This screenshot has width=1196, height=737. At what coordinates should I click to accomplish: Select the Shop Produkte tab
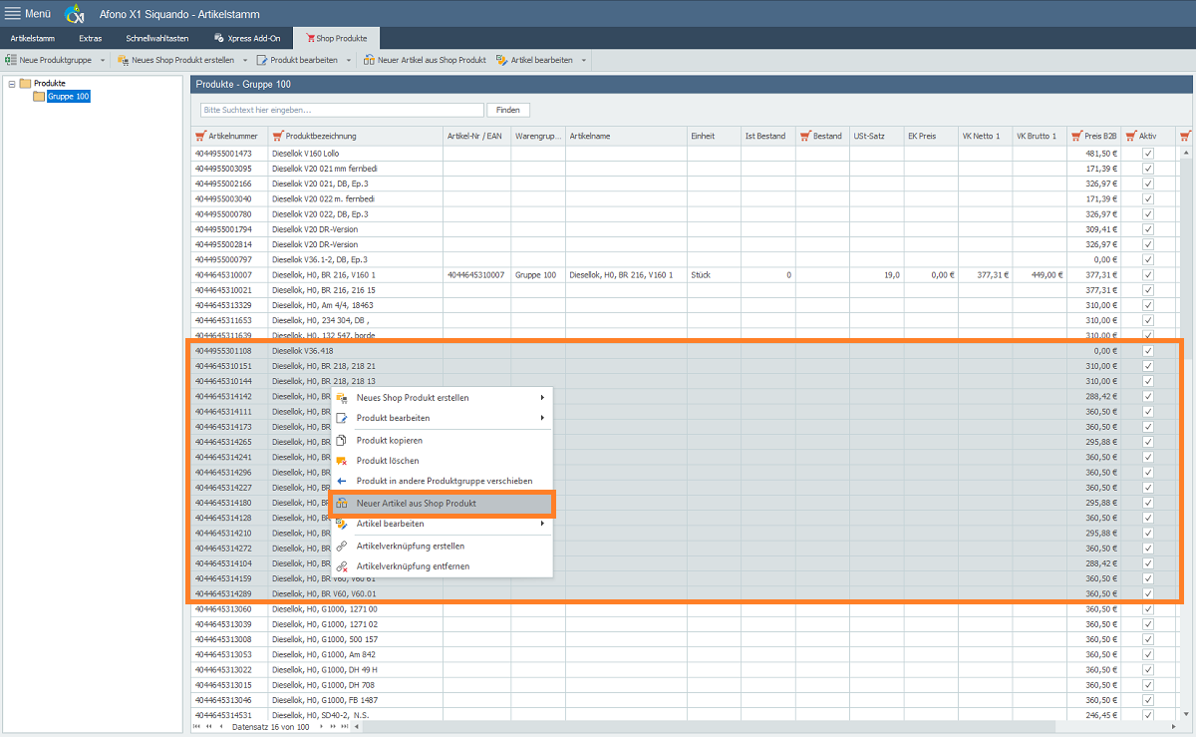pyautogui.click(x=336, y=38)
